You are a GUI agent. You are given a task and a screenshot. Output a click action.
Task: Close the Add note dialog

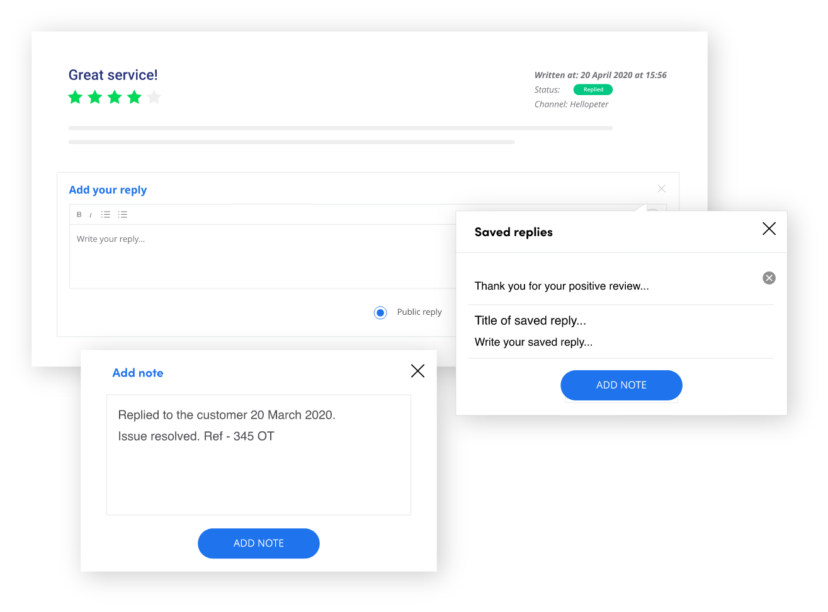tap(417, 371)
